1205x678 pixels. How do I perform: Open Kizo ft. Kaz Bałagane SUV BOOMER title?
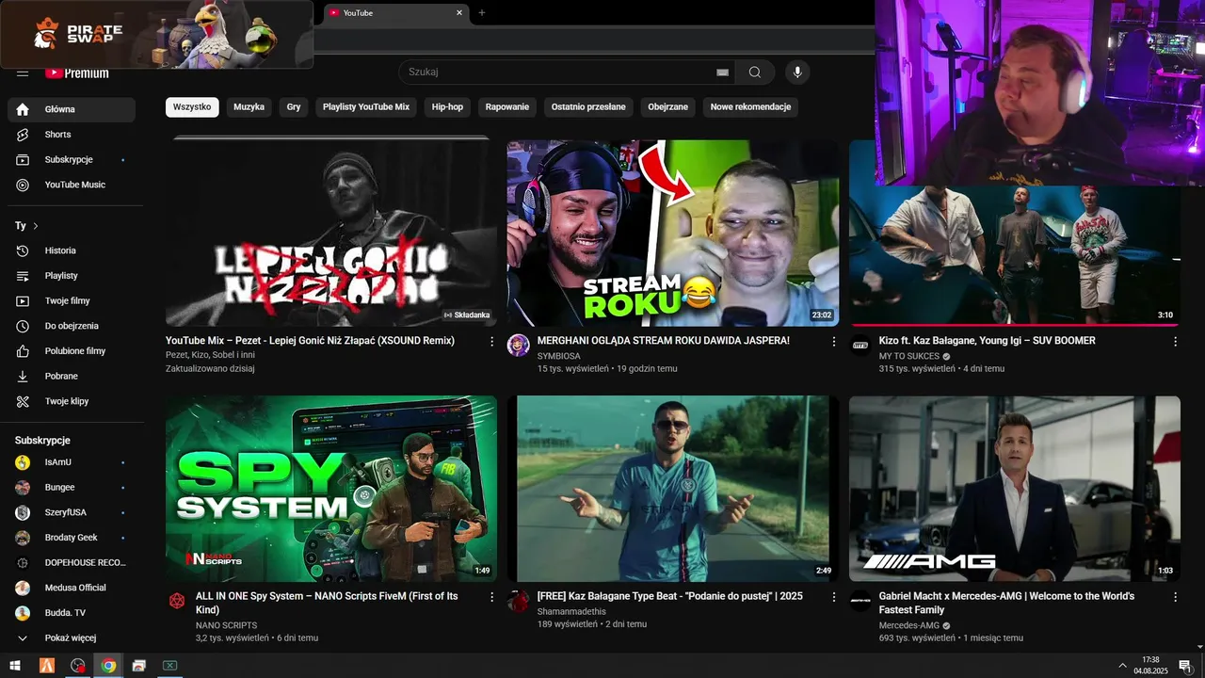988,341
